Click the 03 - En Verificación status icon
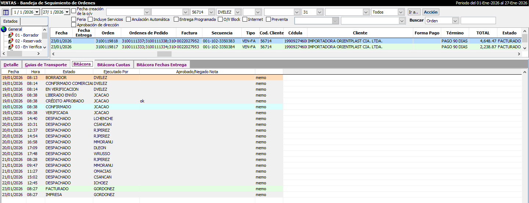This screenshot has height=203, width=529. 11,47
